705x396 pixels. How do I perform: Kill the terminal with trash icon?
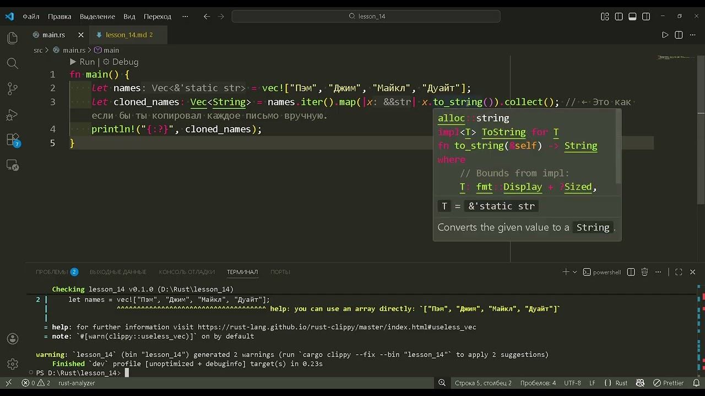(644, 272)
